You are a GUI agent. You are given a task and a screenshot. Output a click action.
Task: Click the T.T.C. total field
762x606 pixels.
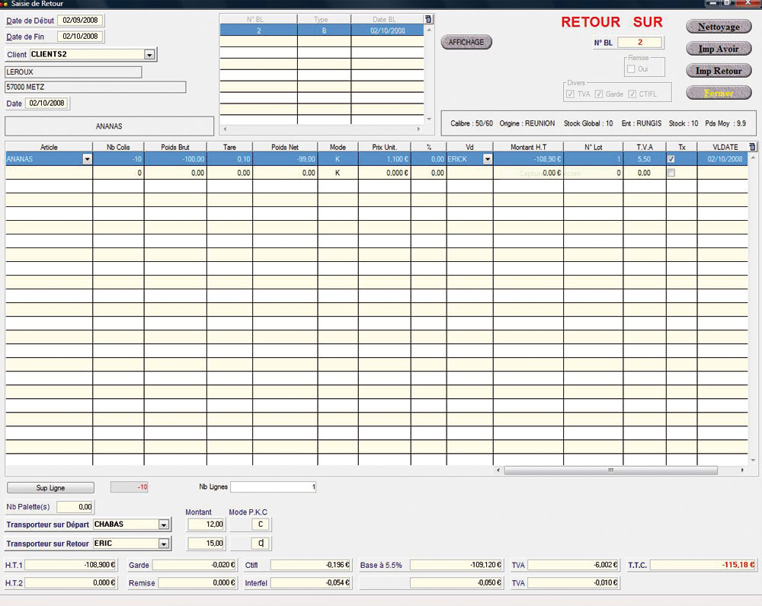pyautogui.click(x=703, y=565)
